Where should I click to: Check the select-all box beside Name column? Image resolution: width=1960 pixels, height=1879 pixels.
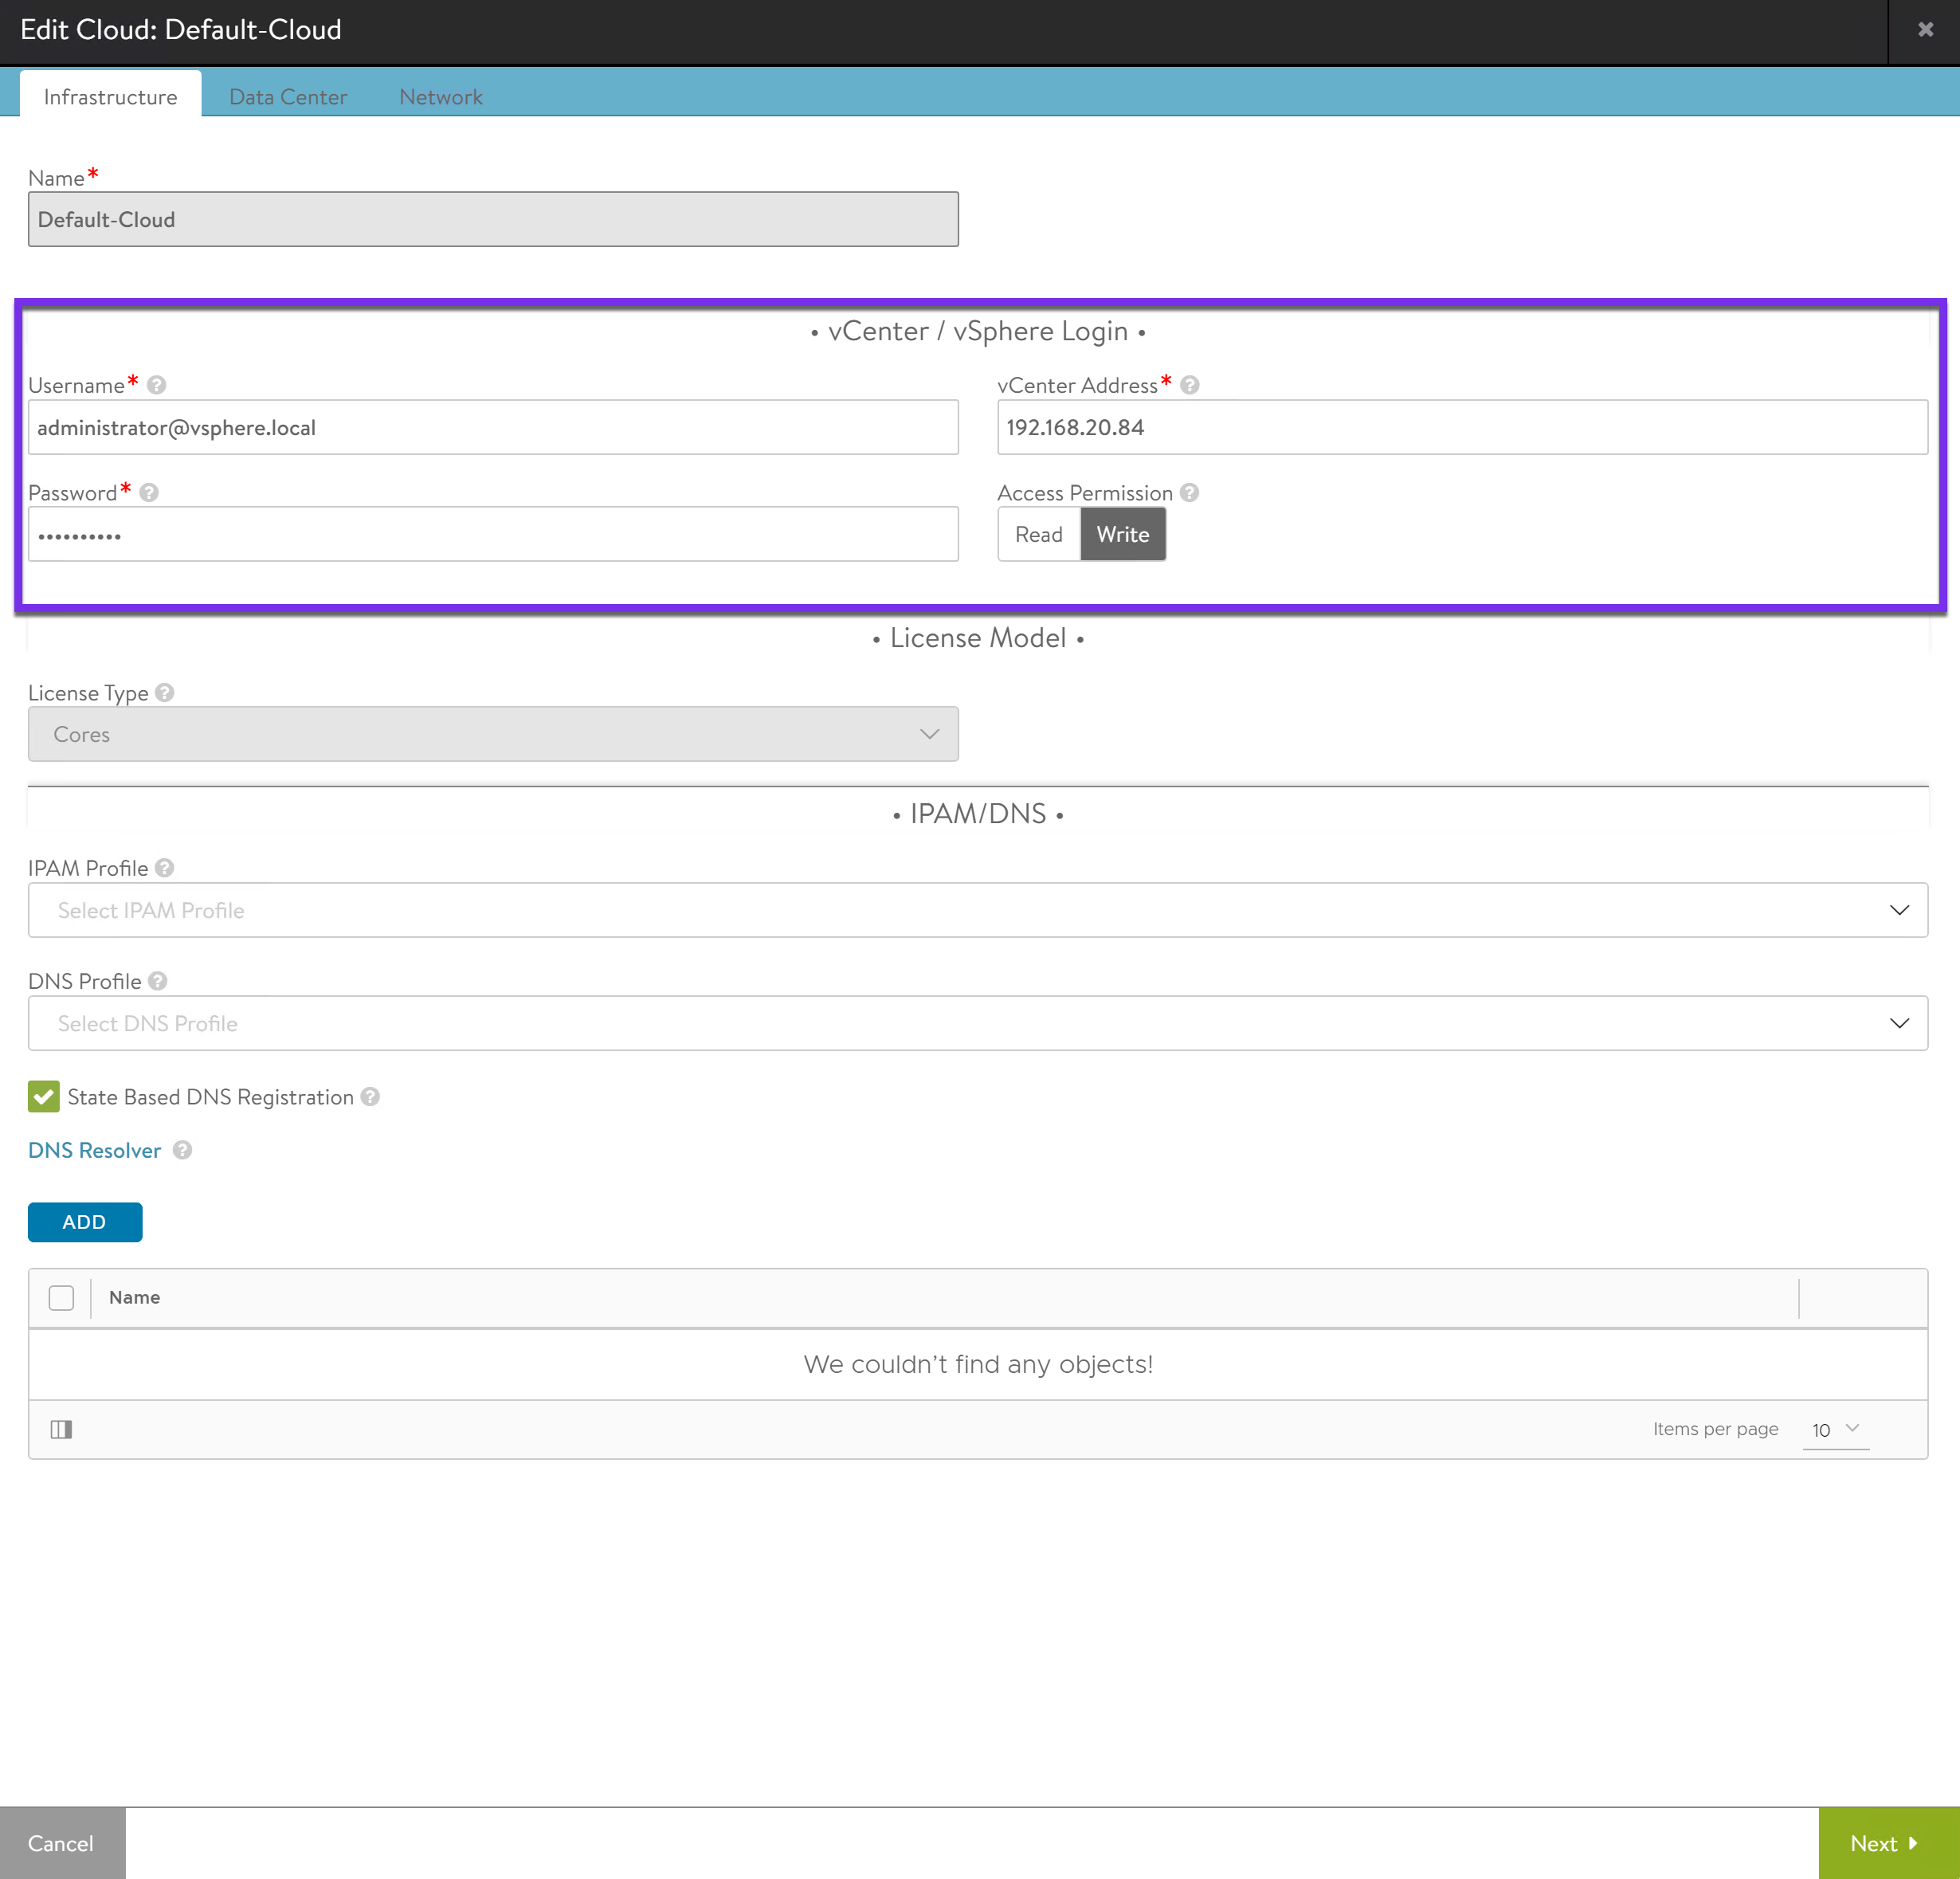click(x=61, y=1298)
